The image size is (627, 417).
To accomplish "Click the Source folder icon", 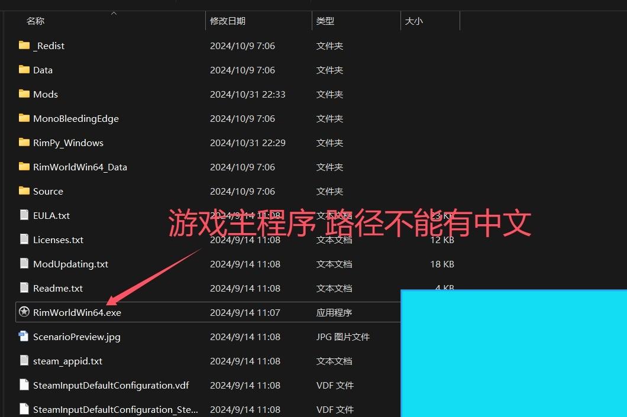I will point(24,190).
